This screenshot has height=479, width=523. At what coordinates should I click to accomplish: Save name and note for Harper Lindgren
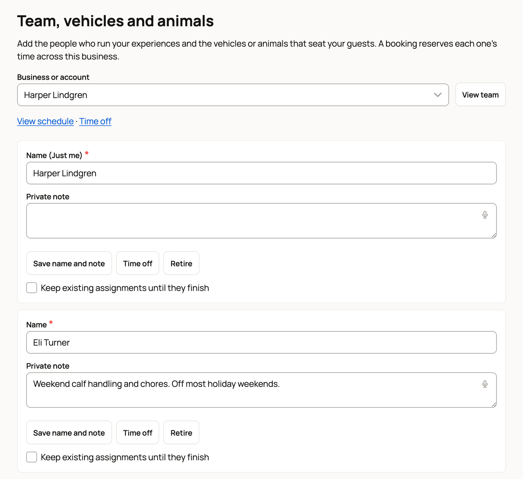69,263
